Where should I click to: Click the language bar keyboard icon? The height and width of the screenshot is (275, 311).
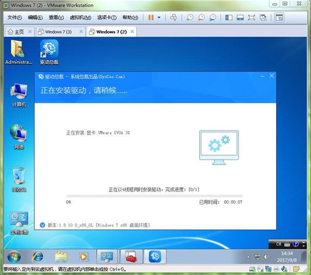coord(287,244)
